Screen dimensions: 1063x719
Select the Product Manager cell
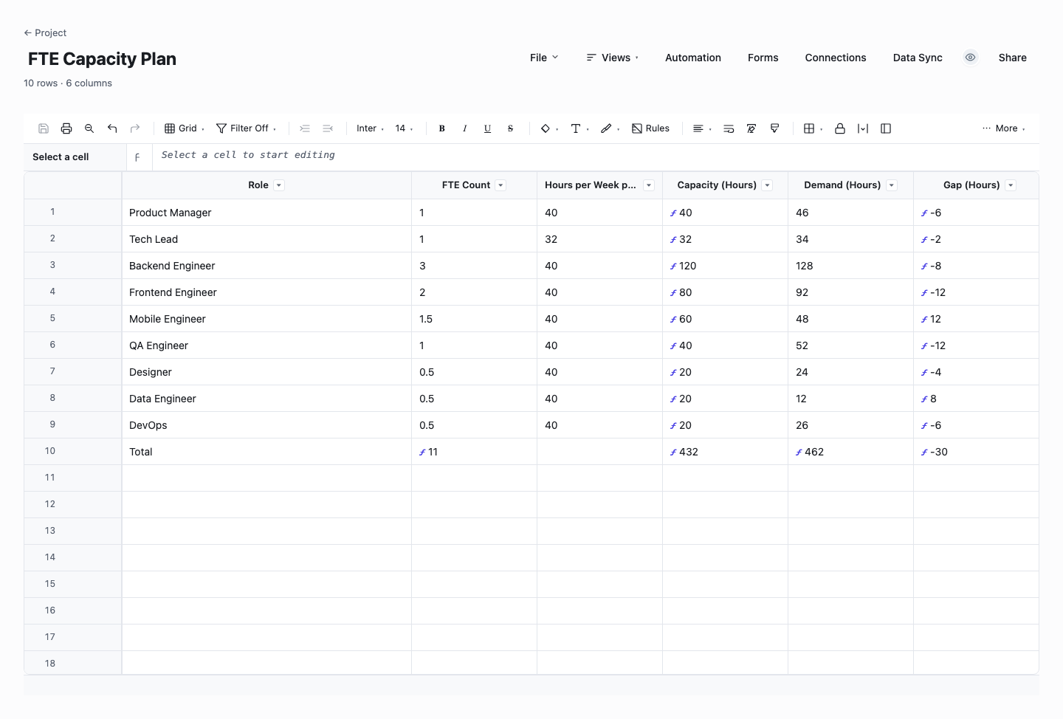click(266, 213)
